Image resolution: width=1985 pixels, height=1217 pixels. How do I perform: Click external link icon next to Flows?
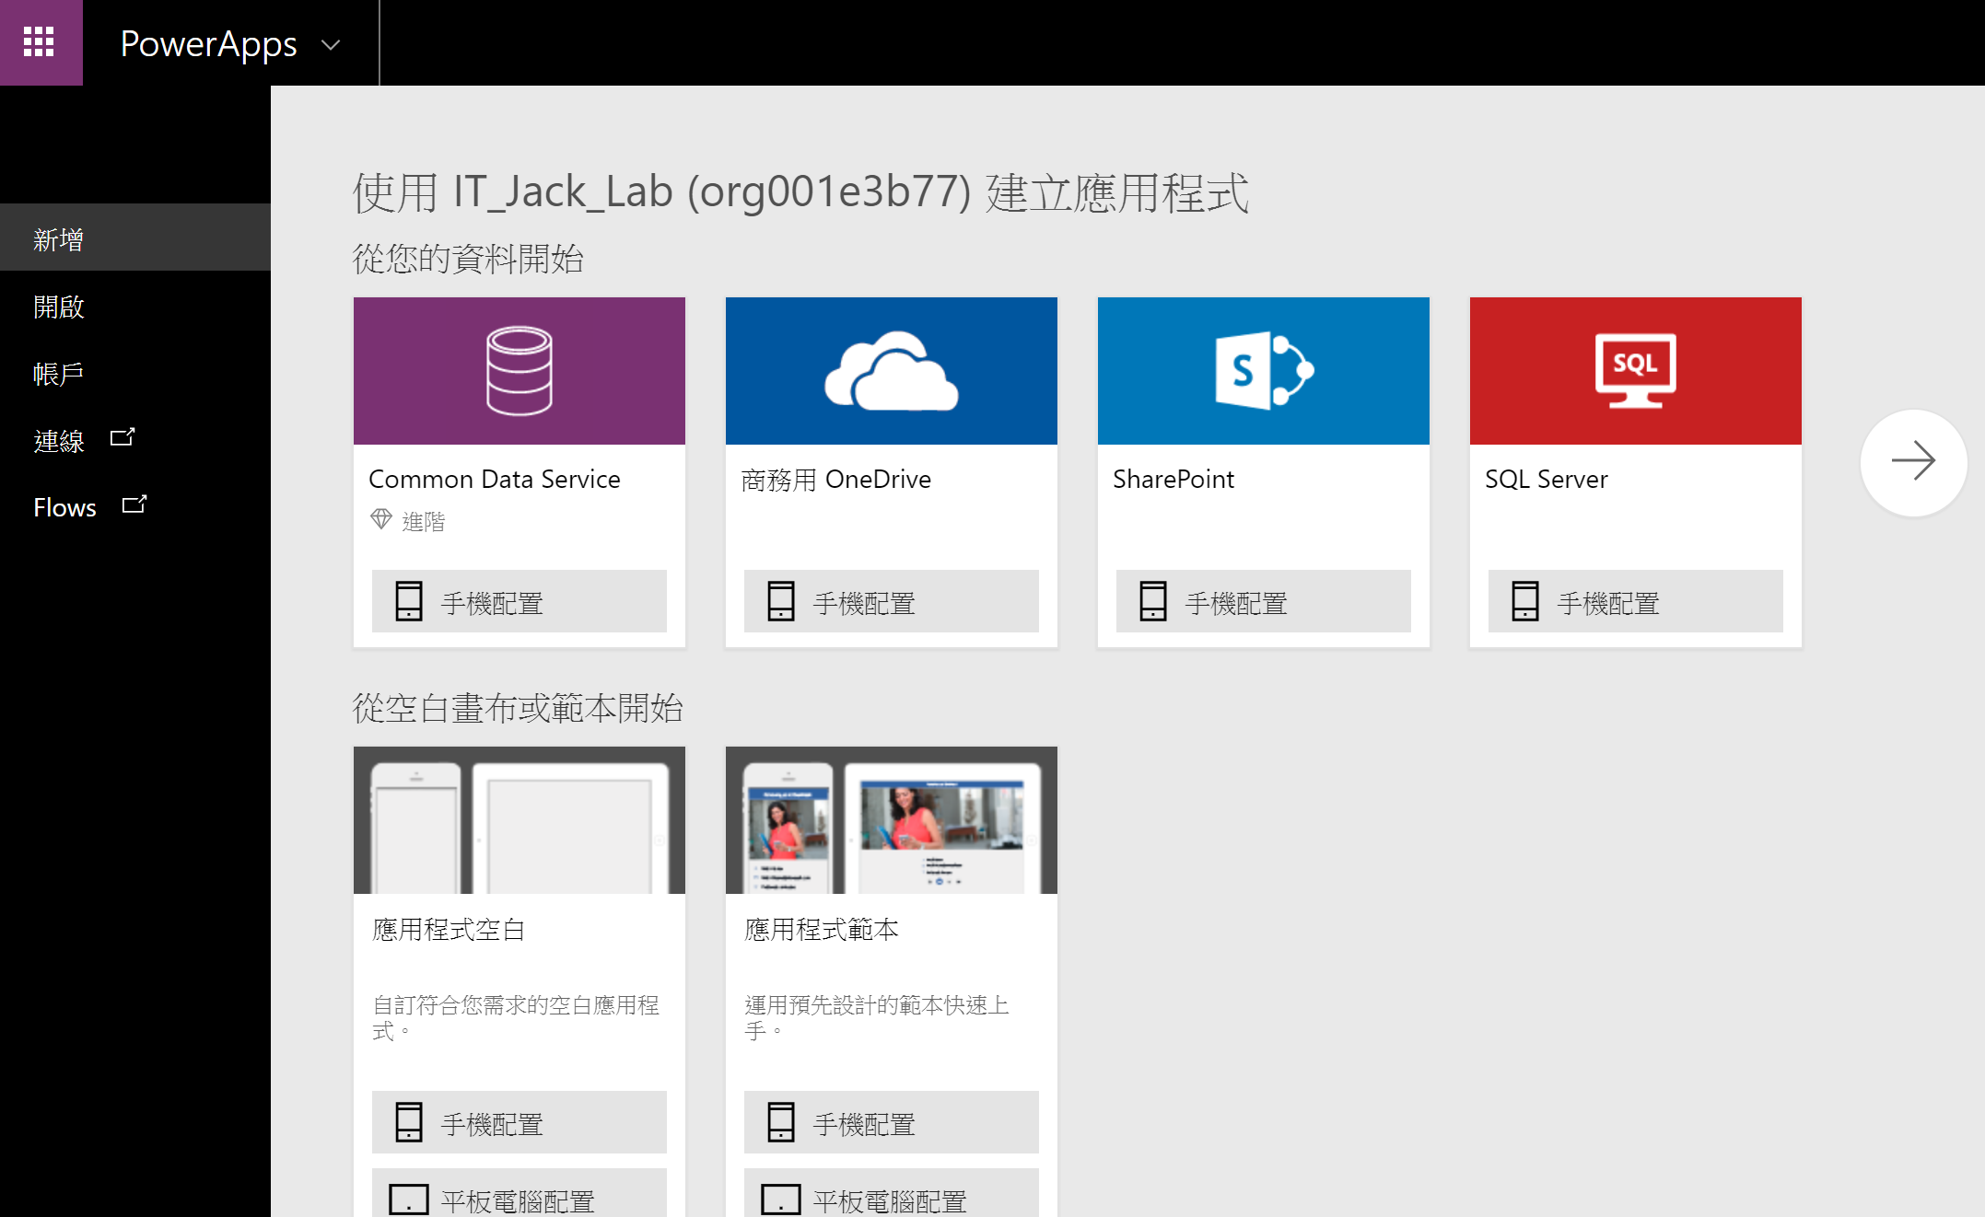134,504
